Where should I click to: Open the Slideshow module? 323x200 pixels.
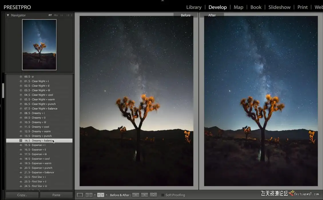279,7
